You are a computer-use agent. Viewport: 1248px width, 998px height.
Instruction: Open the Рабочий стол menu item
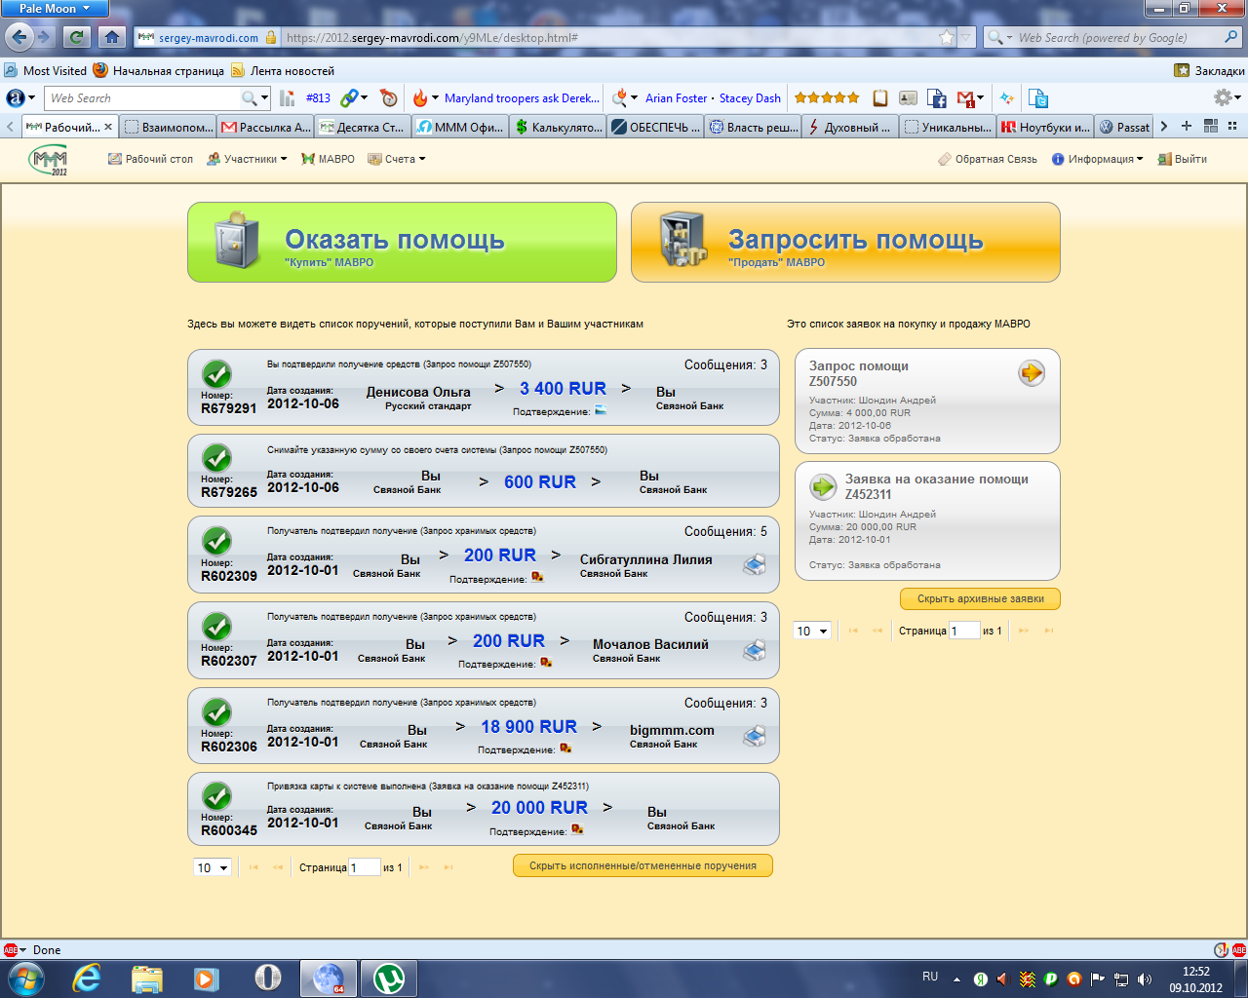(150, 159)
